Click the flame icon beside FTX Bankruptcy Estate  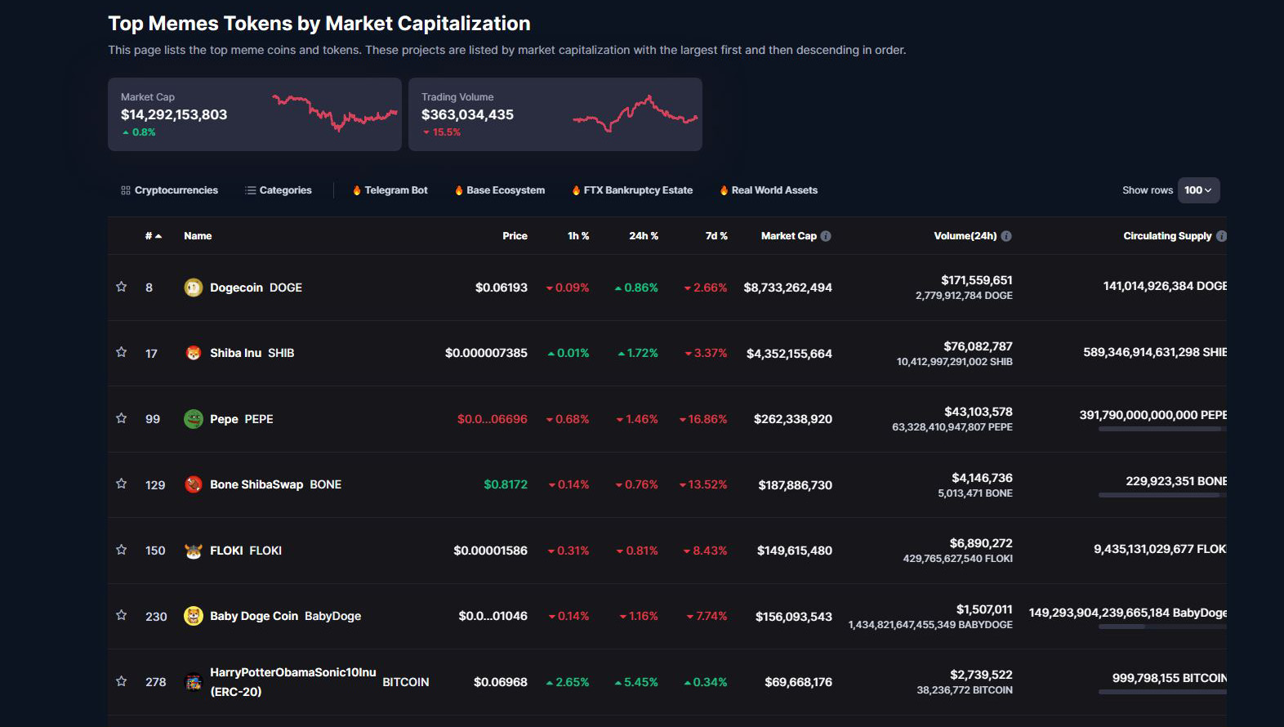coord(577,190)
